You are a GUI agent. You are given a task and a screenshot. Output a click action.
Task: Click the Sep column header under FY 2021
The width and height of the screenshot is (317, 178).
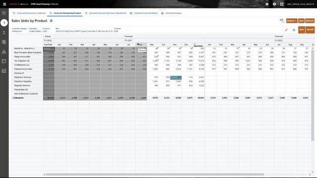coord(153,44)
